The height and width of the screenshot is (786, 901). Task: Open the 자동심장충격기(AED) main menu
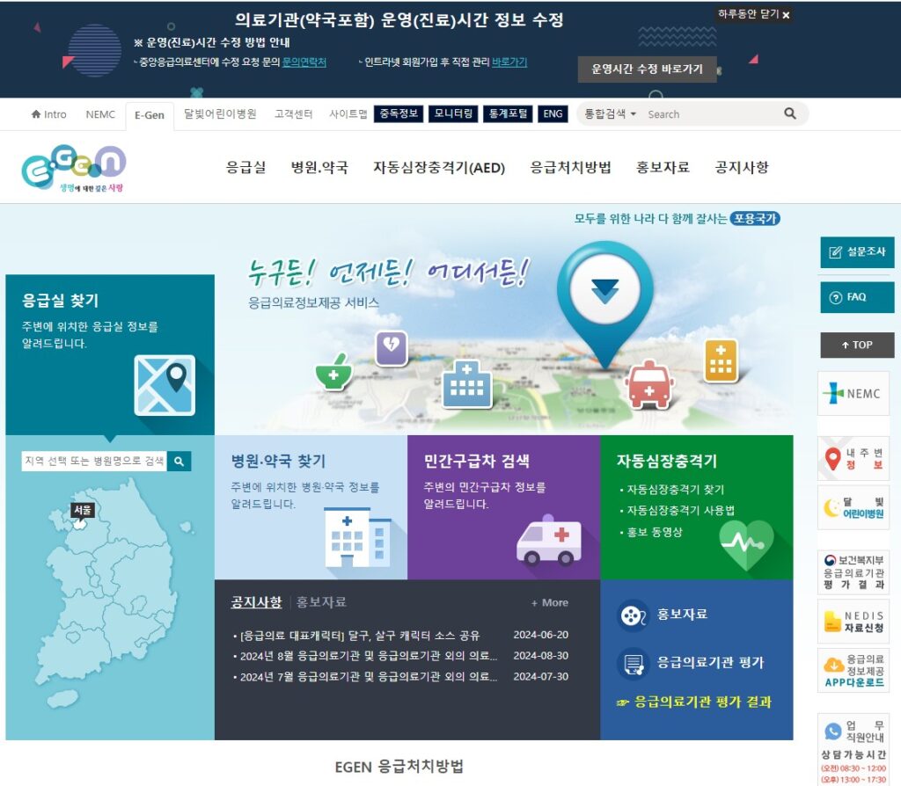coord(439,167)
